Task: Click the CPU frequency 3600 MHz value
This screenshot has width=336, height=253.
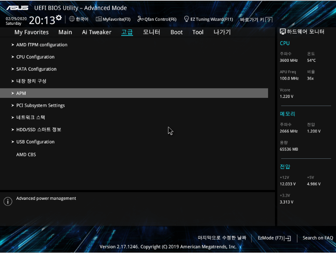Action: click(x=289, y=61)
